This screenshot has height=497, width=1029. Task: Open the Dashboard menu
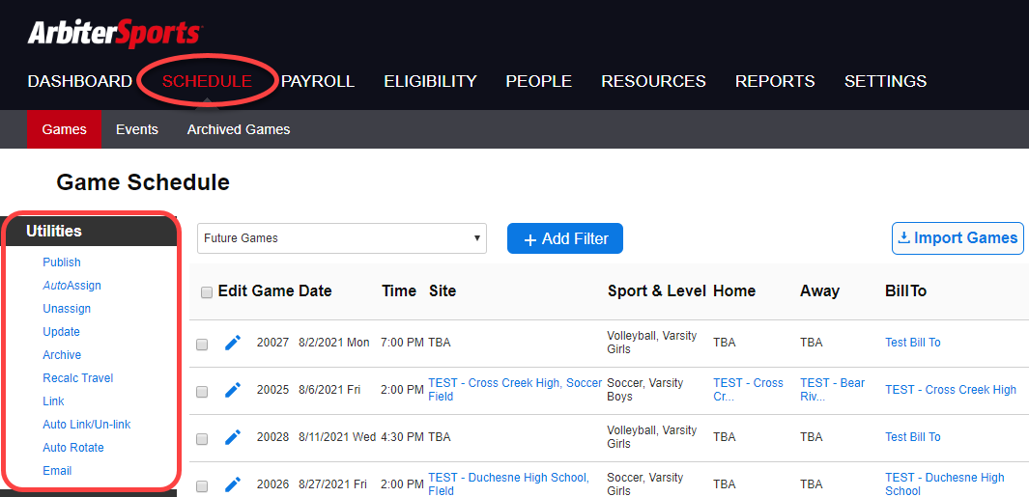click(80, 81)
